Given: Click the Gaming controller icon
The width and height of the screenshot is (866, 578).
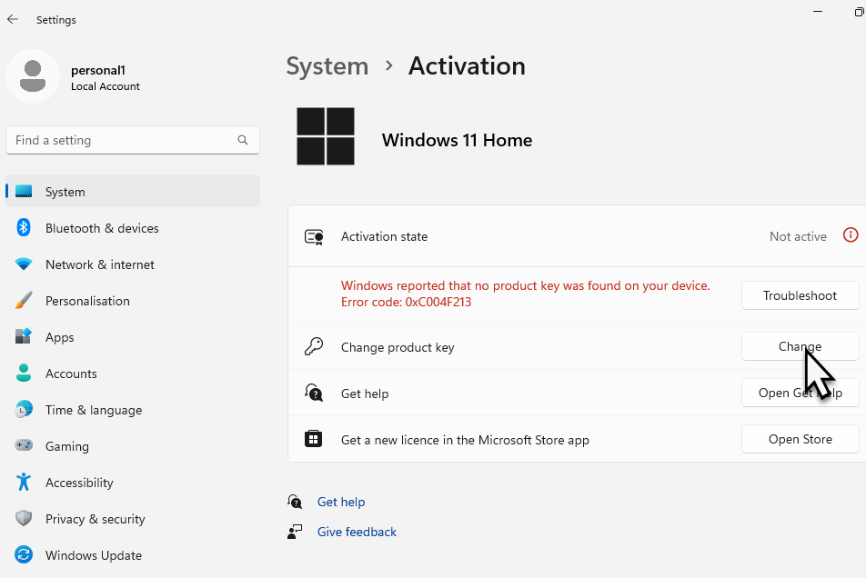Looking at the screenshot, I should coord(24,445).
